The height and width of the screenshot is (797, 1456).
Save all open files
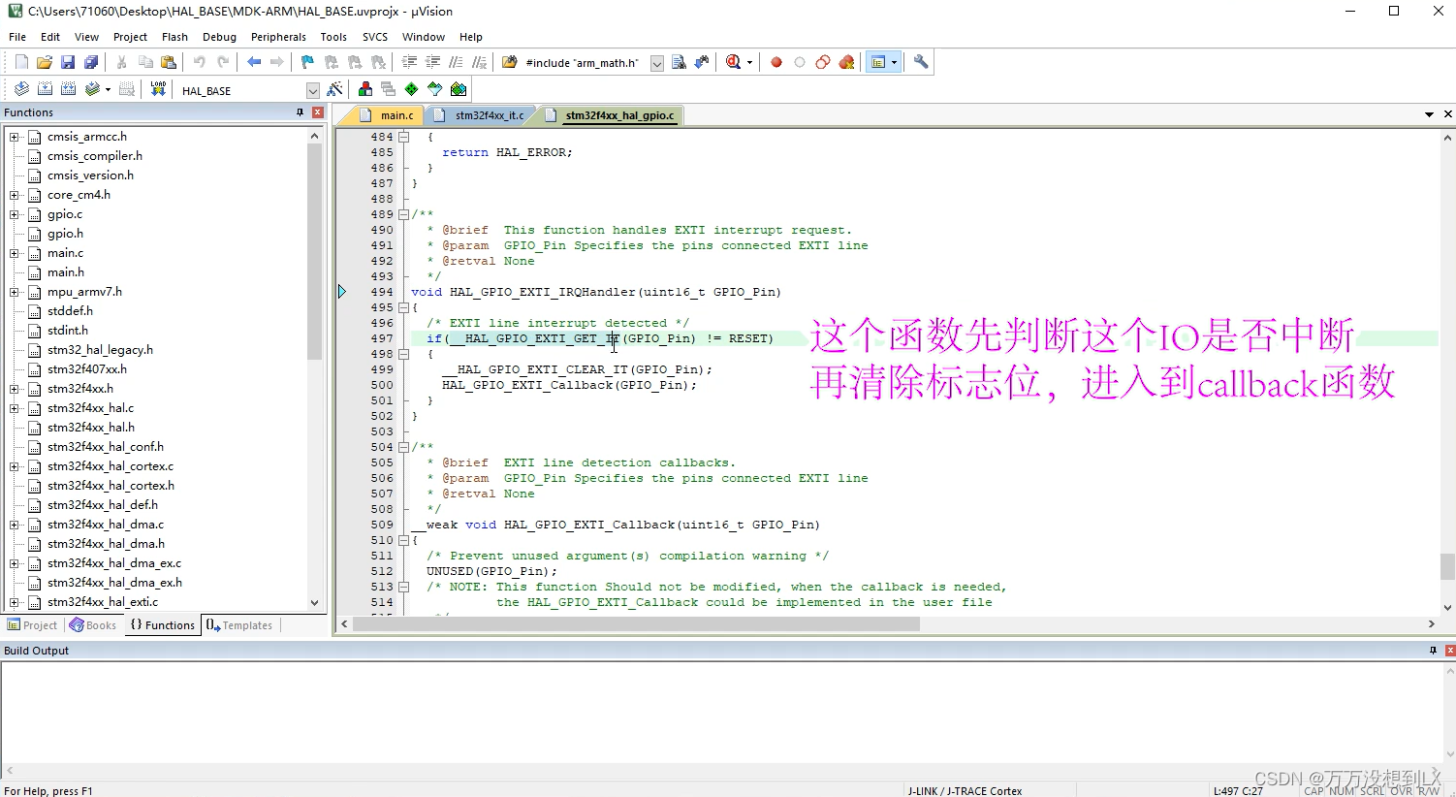pos(90,61)
